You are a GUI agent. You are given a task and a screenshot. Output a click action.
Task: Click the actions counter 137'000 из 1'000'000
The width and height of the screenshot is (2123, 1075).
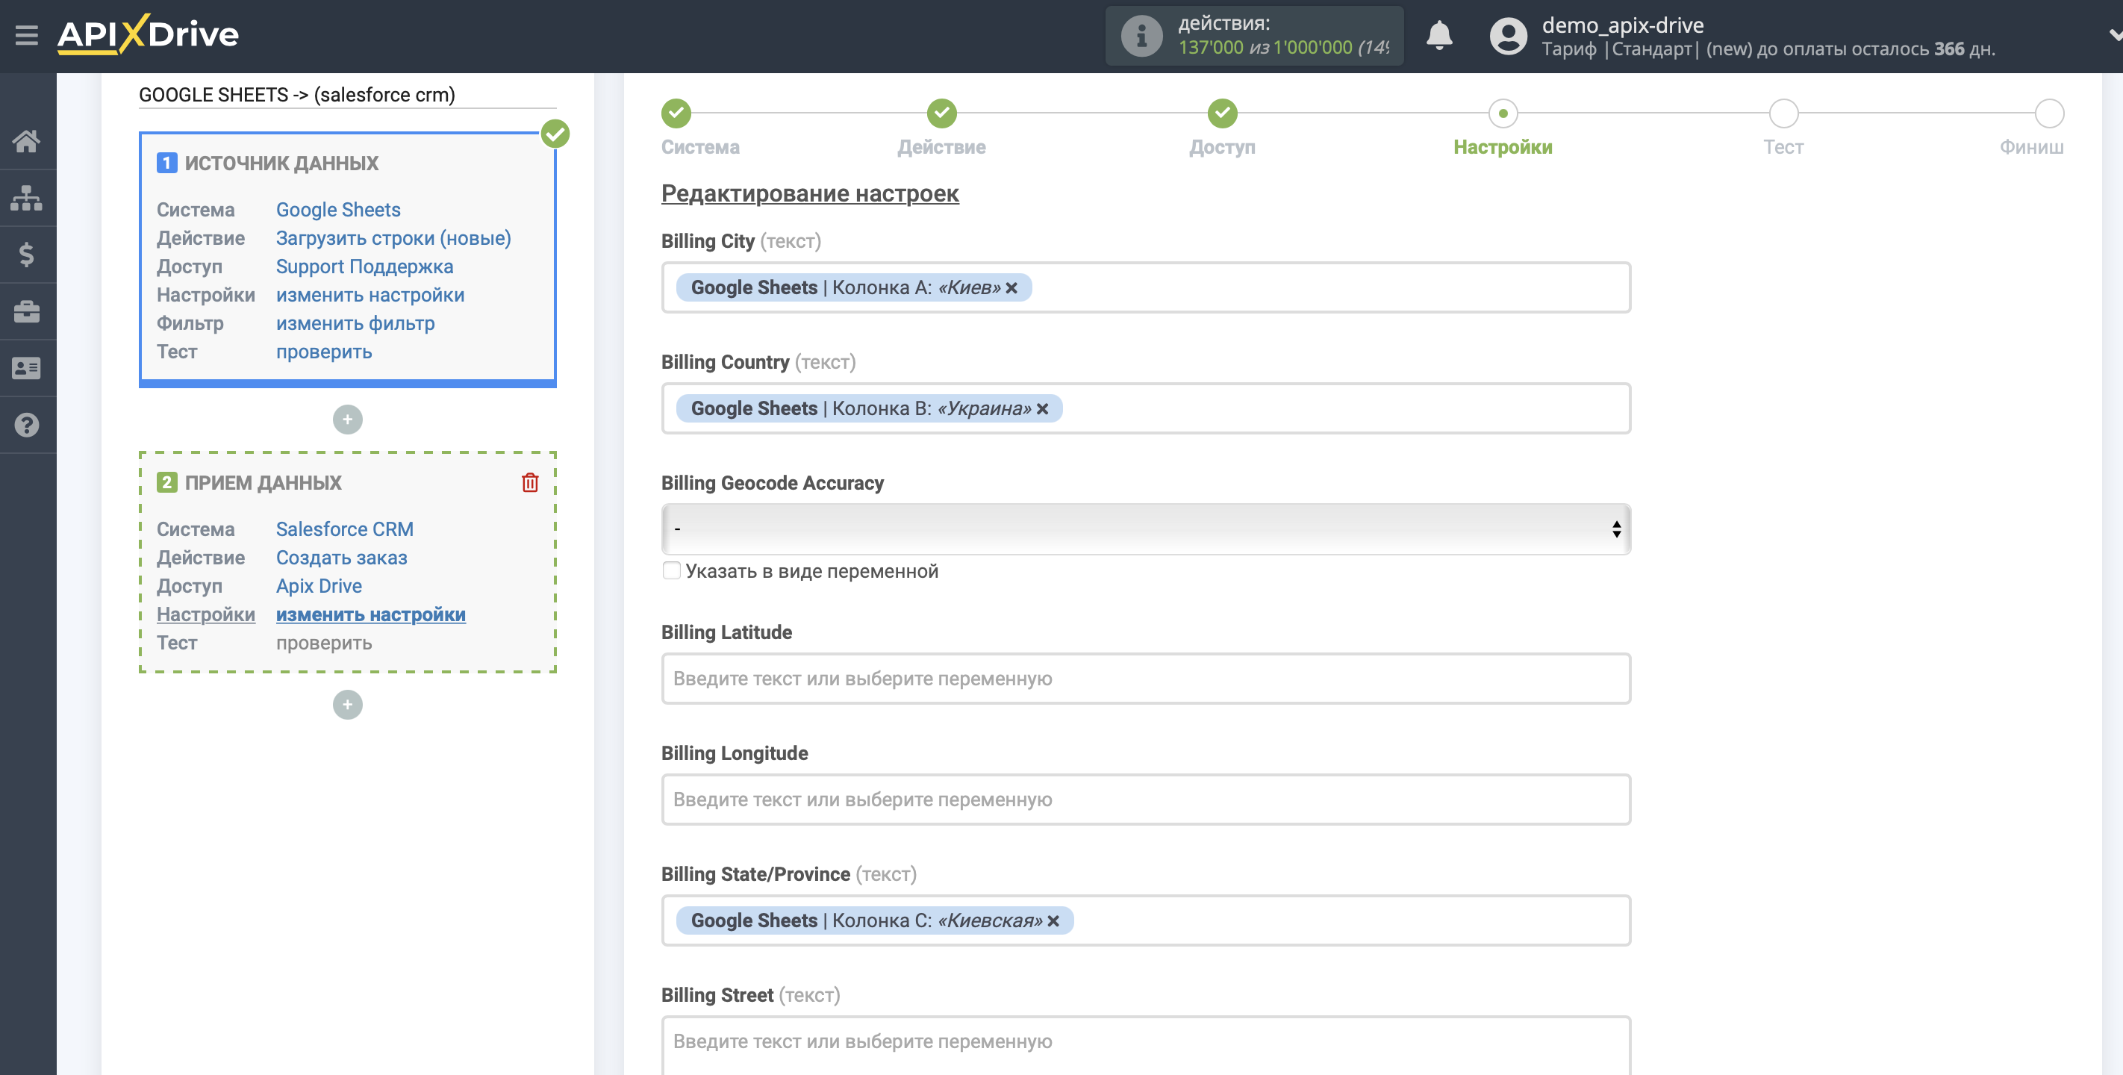coord(1283,47)
